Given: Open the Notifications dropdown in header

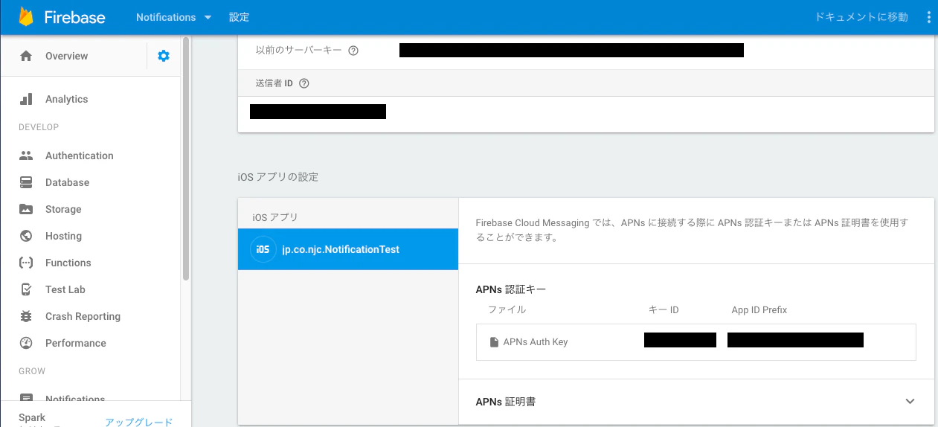Looking at the screenshot, I should tap(174, 17).
